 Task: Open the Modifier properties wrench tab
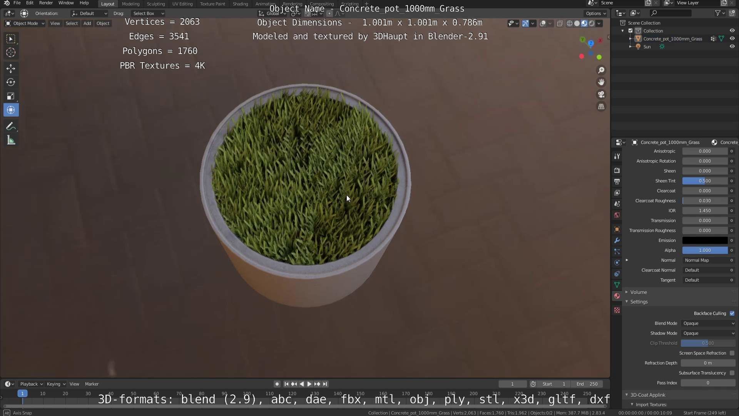[617, 240]
